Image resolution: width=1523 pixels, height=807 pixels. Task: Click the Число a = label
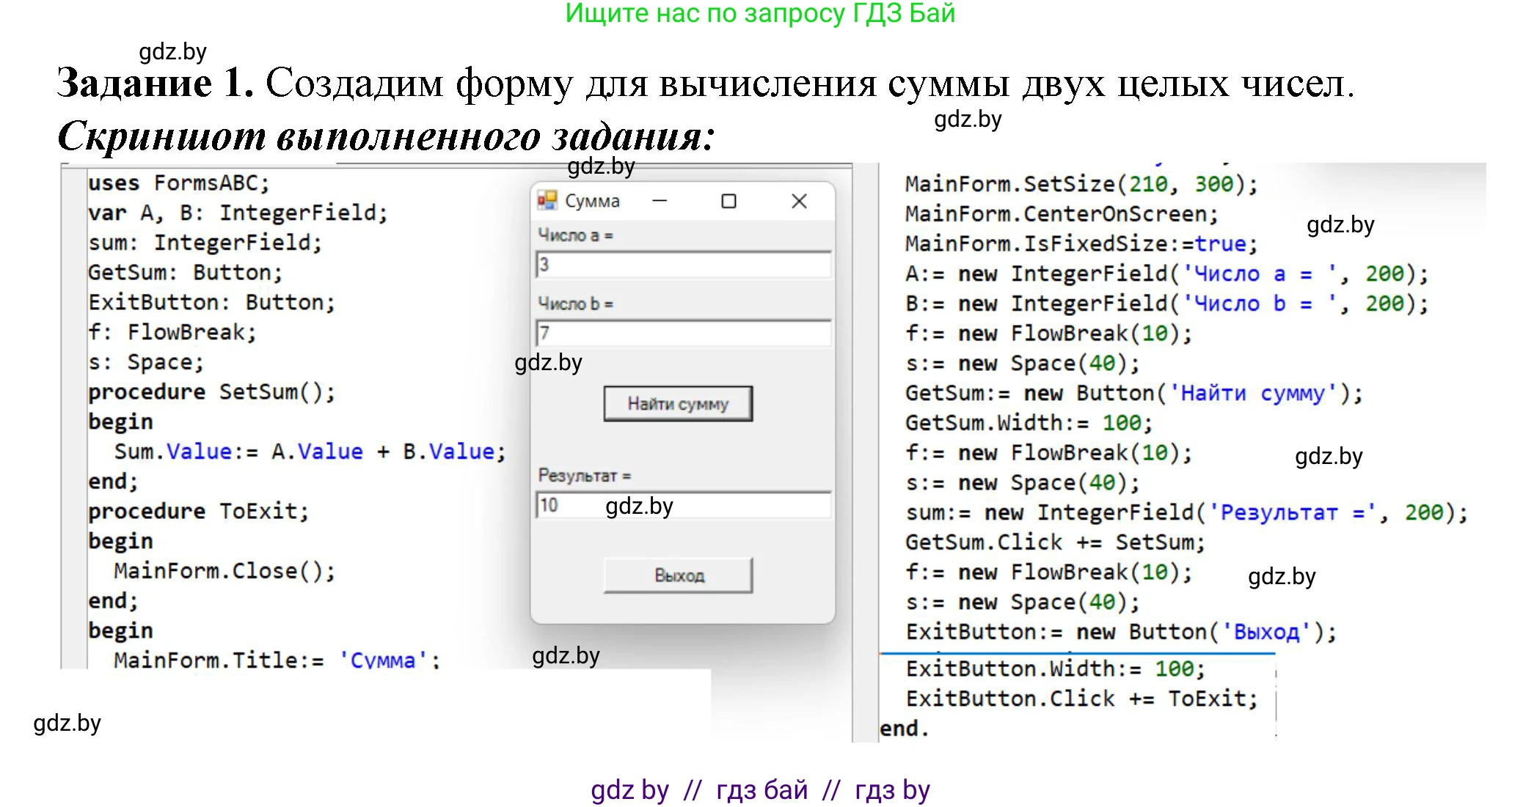[575, 235]
